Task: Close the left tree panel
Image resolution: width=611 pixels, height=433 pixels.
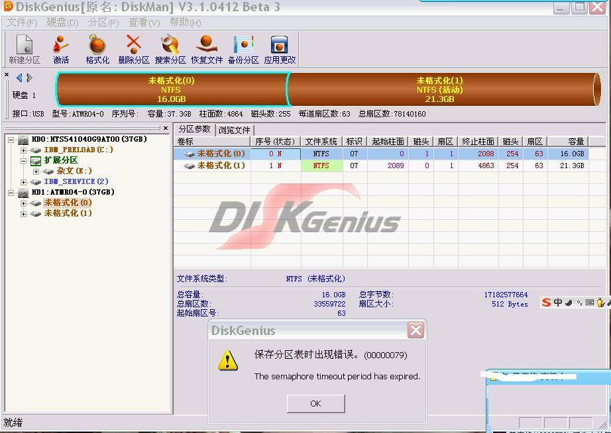Action: click(x=166, y=128)
